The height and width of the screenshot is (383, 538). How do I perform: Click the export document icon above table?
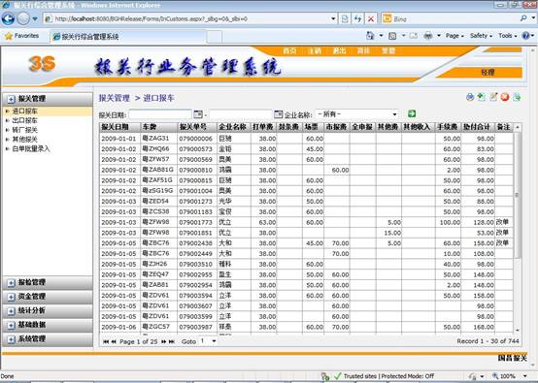517,97
